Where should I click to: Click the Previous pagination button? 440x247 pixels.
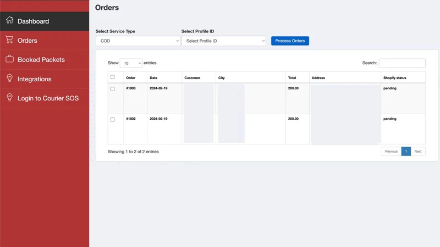click(x=391, y=151)
